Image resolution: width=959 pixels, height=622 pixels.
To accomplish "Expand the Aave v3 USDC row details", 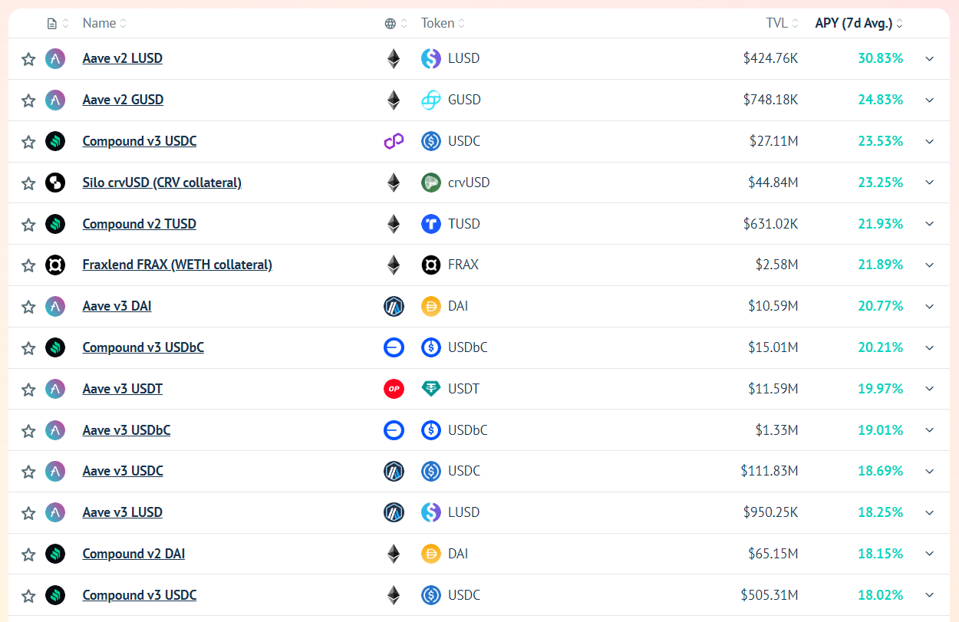I will [x=930, y=471].
